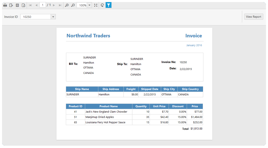Click the Ship Name column header
The image size is (268, 148).
pyautogui.click(x=82, y=89)
